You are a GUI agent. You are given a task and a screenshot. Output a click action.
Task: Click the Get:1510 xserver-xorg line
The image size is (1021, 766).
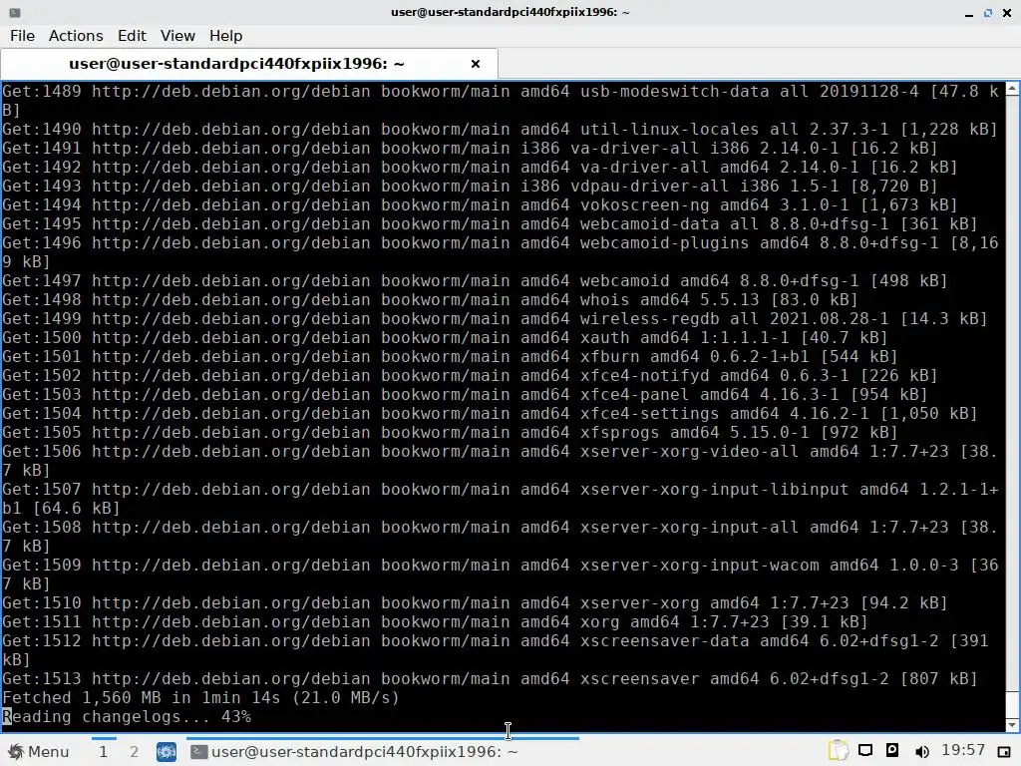point(475,603)
